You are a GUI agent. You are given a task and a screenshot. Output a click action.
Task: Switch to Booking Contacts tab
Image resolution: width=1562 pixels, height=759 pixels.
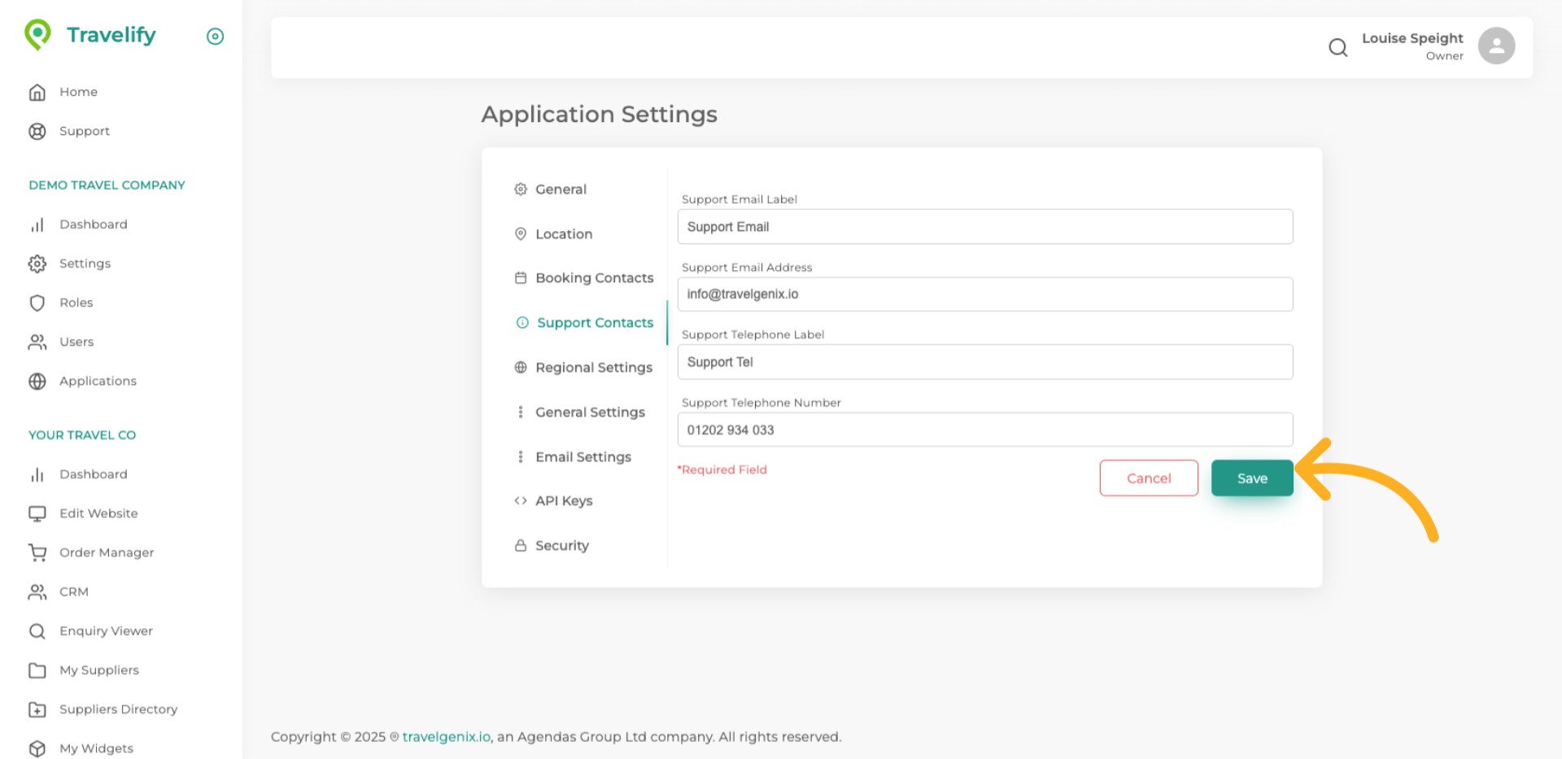[593, 278]
